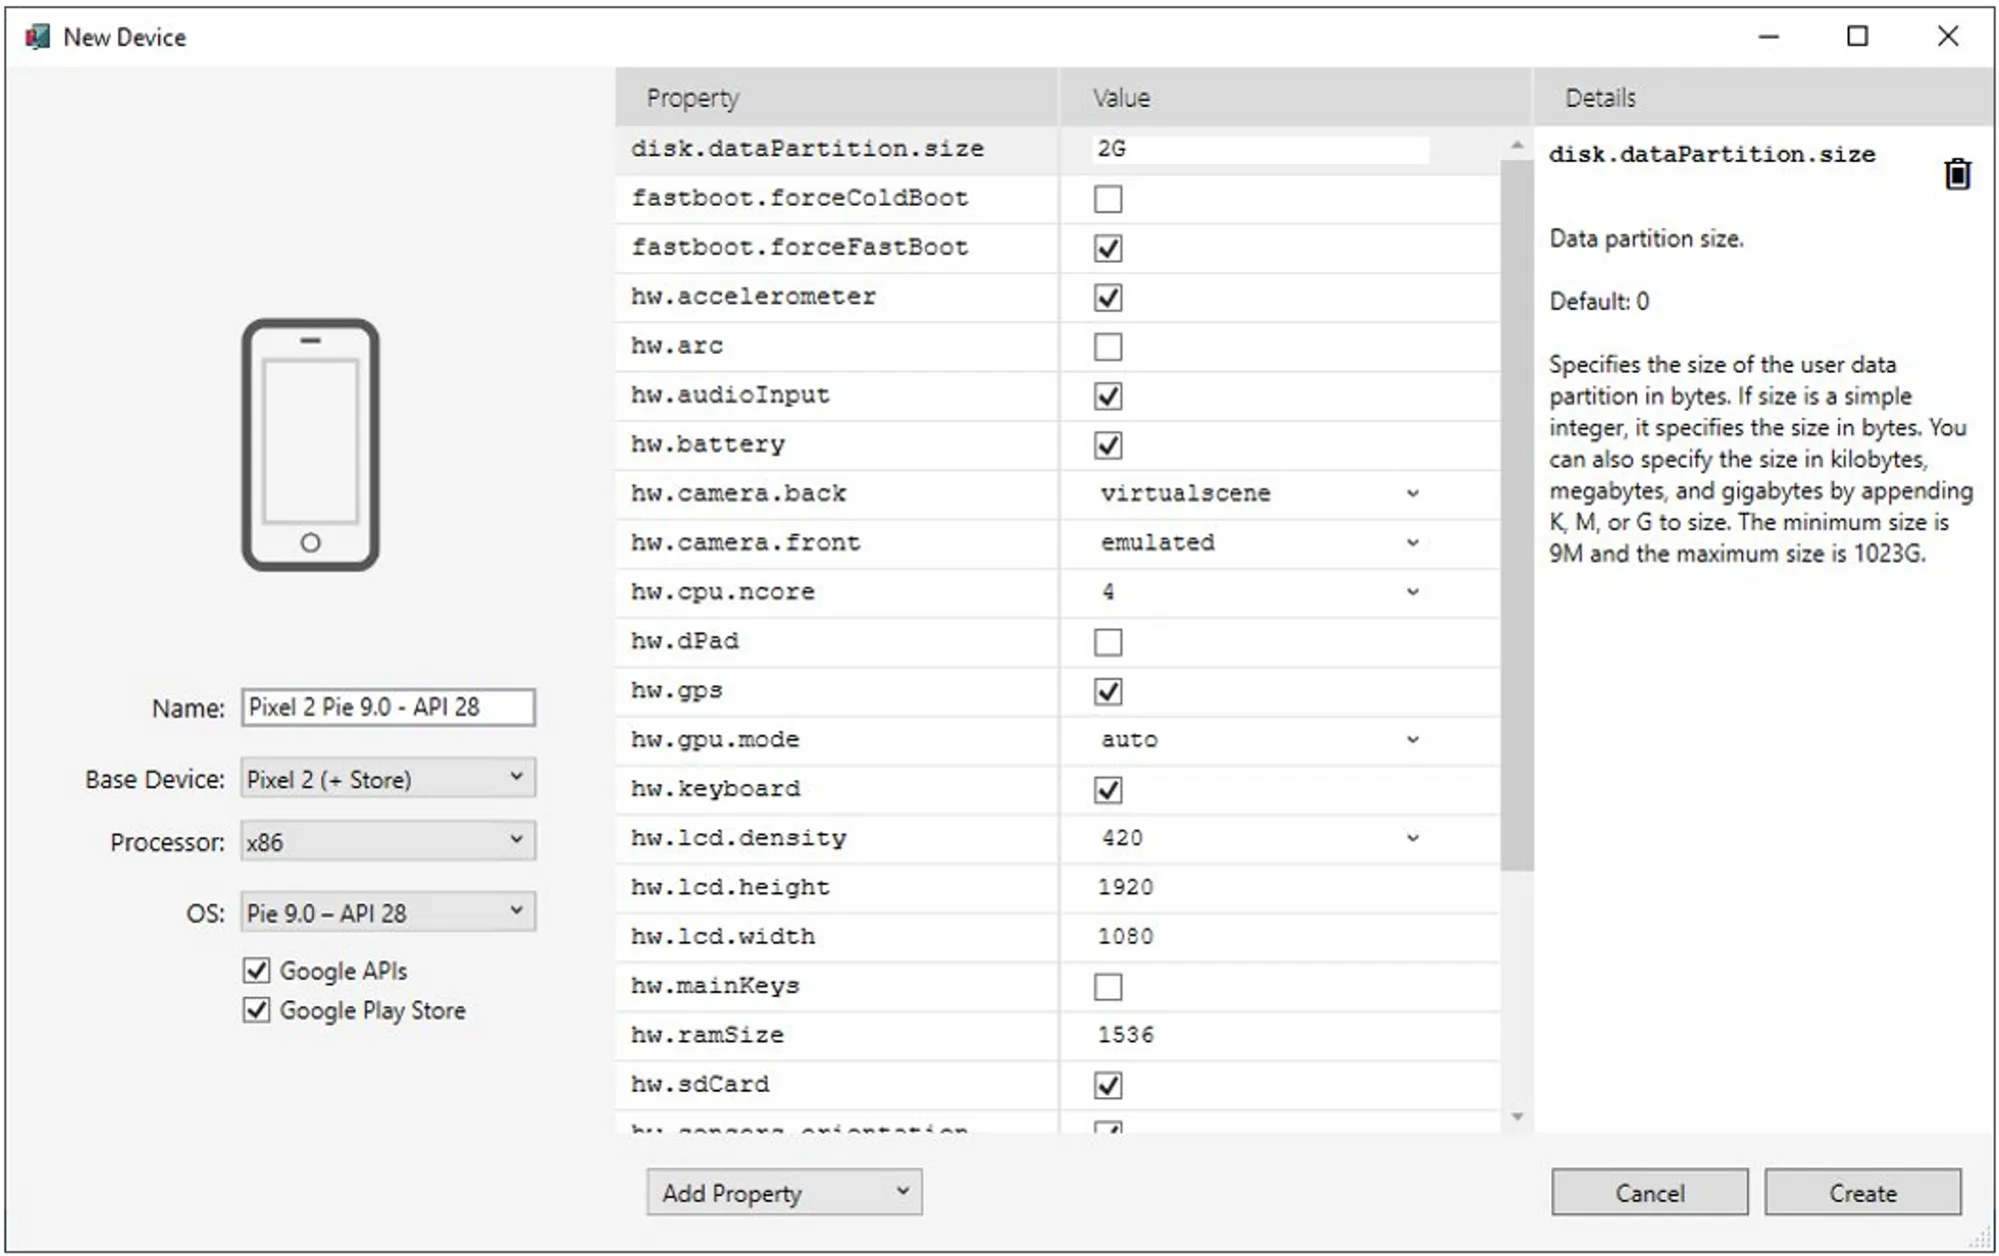
Task: Open the hw.camera.back dropdown
Action: click(1411, 494)
